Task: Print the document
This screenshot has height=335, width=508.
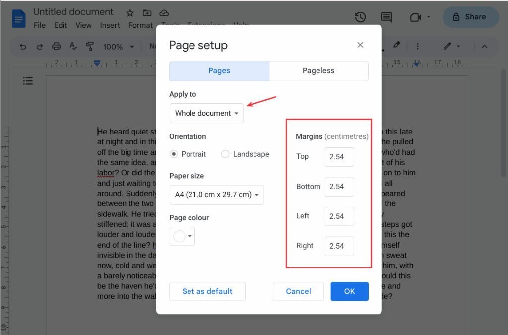Action: click(x=57, y=46)
